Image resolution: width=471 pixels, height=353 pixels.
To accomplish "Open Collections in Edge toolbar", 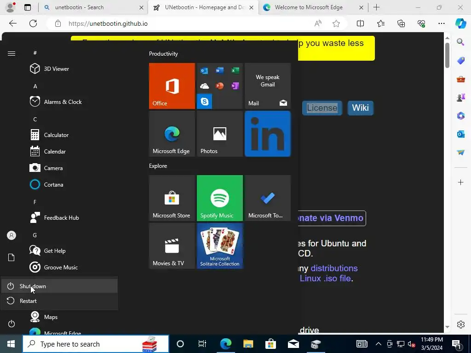I will coord(401,23).
